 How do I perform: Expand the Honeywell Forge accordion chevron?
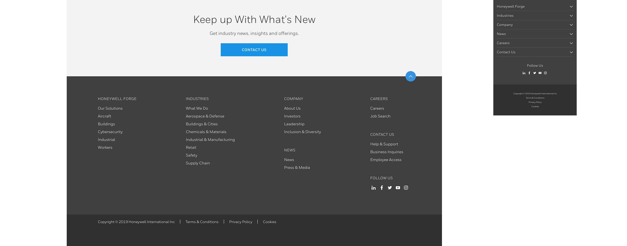[571, 7]
